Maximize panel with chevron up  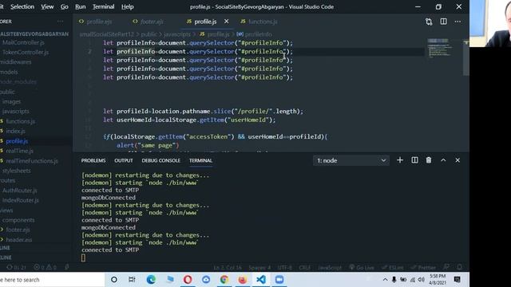click(x=443, y=160)
